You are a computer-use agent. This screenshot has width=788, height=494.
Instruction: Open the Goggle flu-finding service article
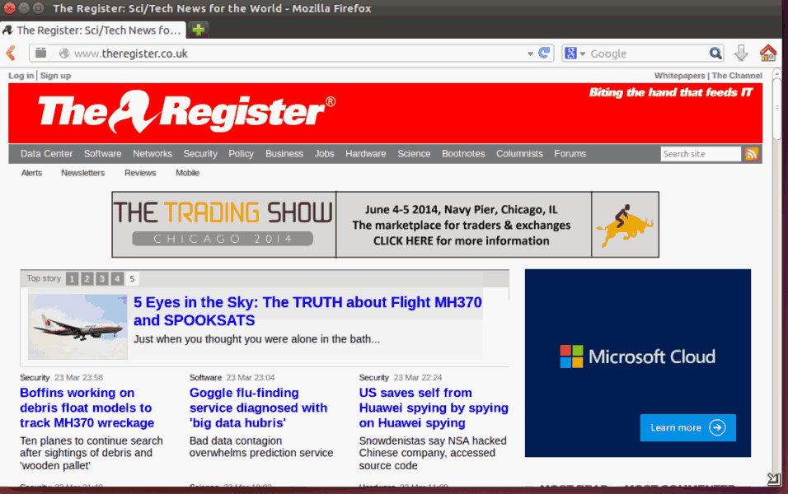pos(258,408)
